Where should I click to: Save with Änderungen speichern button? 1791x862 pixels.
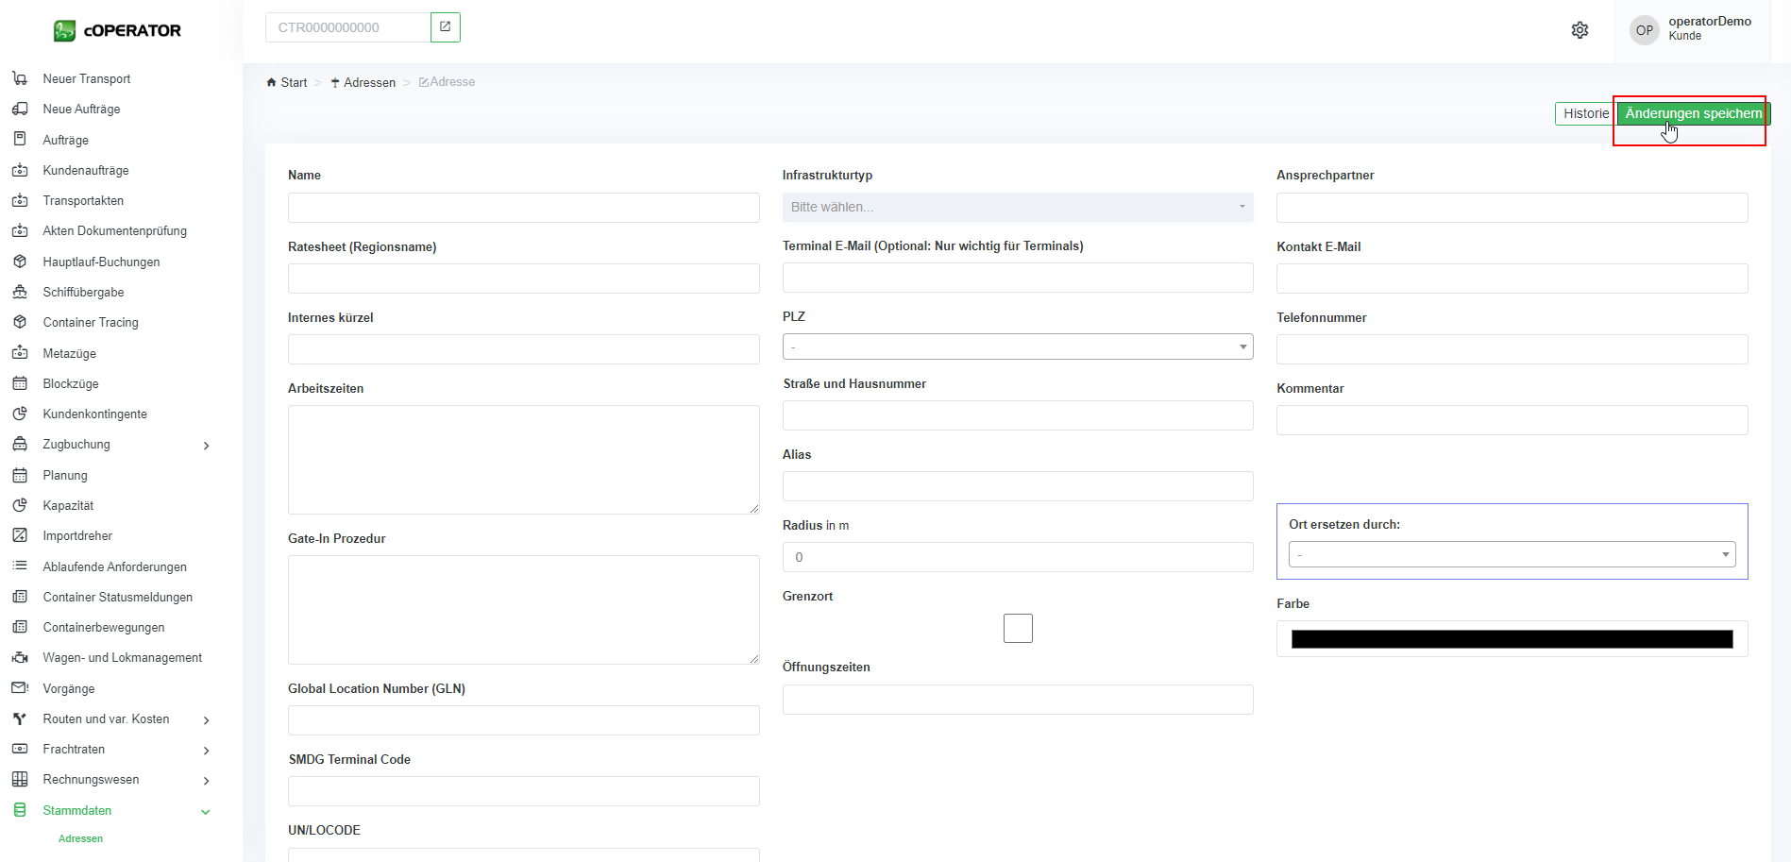point(1692,113)
